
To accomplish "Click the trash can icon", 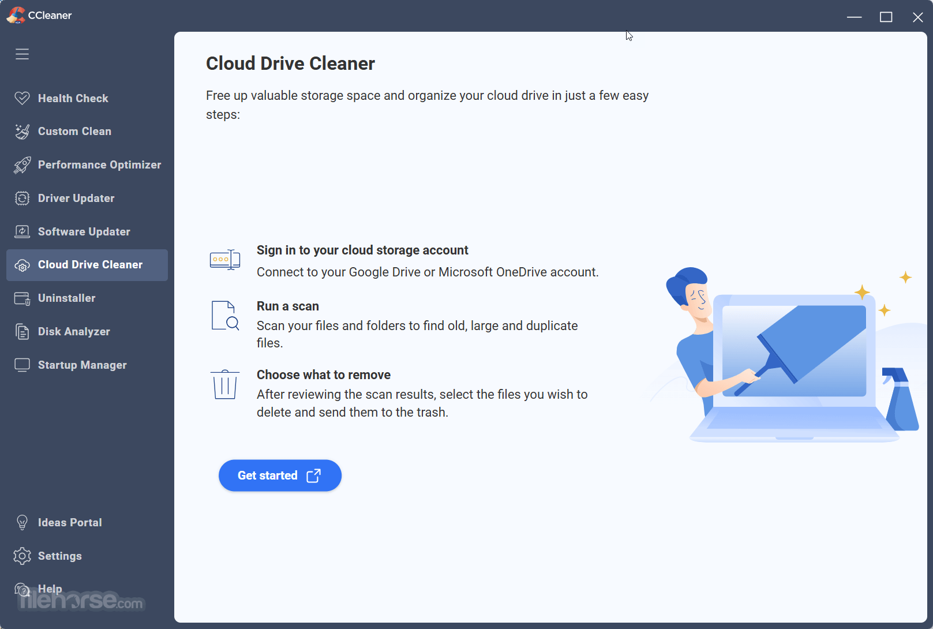I will pos(225,384).
